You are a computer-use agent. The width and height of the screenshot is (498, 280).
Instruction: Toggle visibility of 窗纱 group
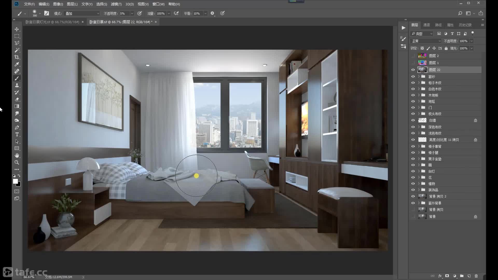[413, 76]
